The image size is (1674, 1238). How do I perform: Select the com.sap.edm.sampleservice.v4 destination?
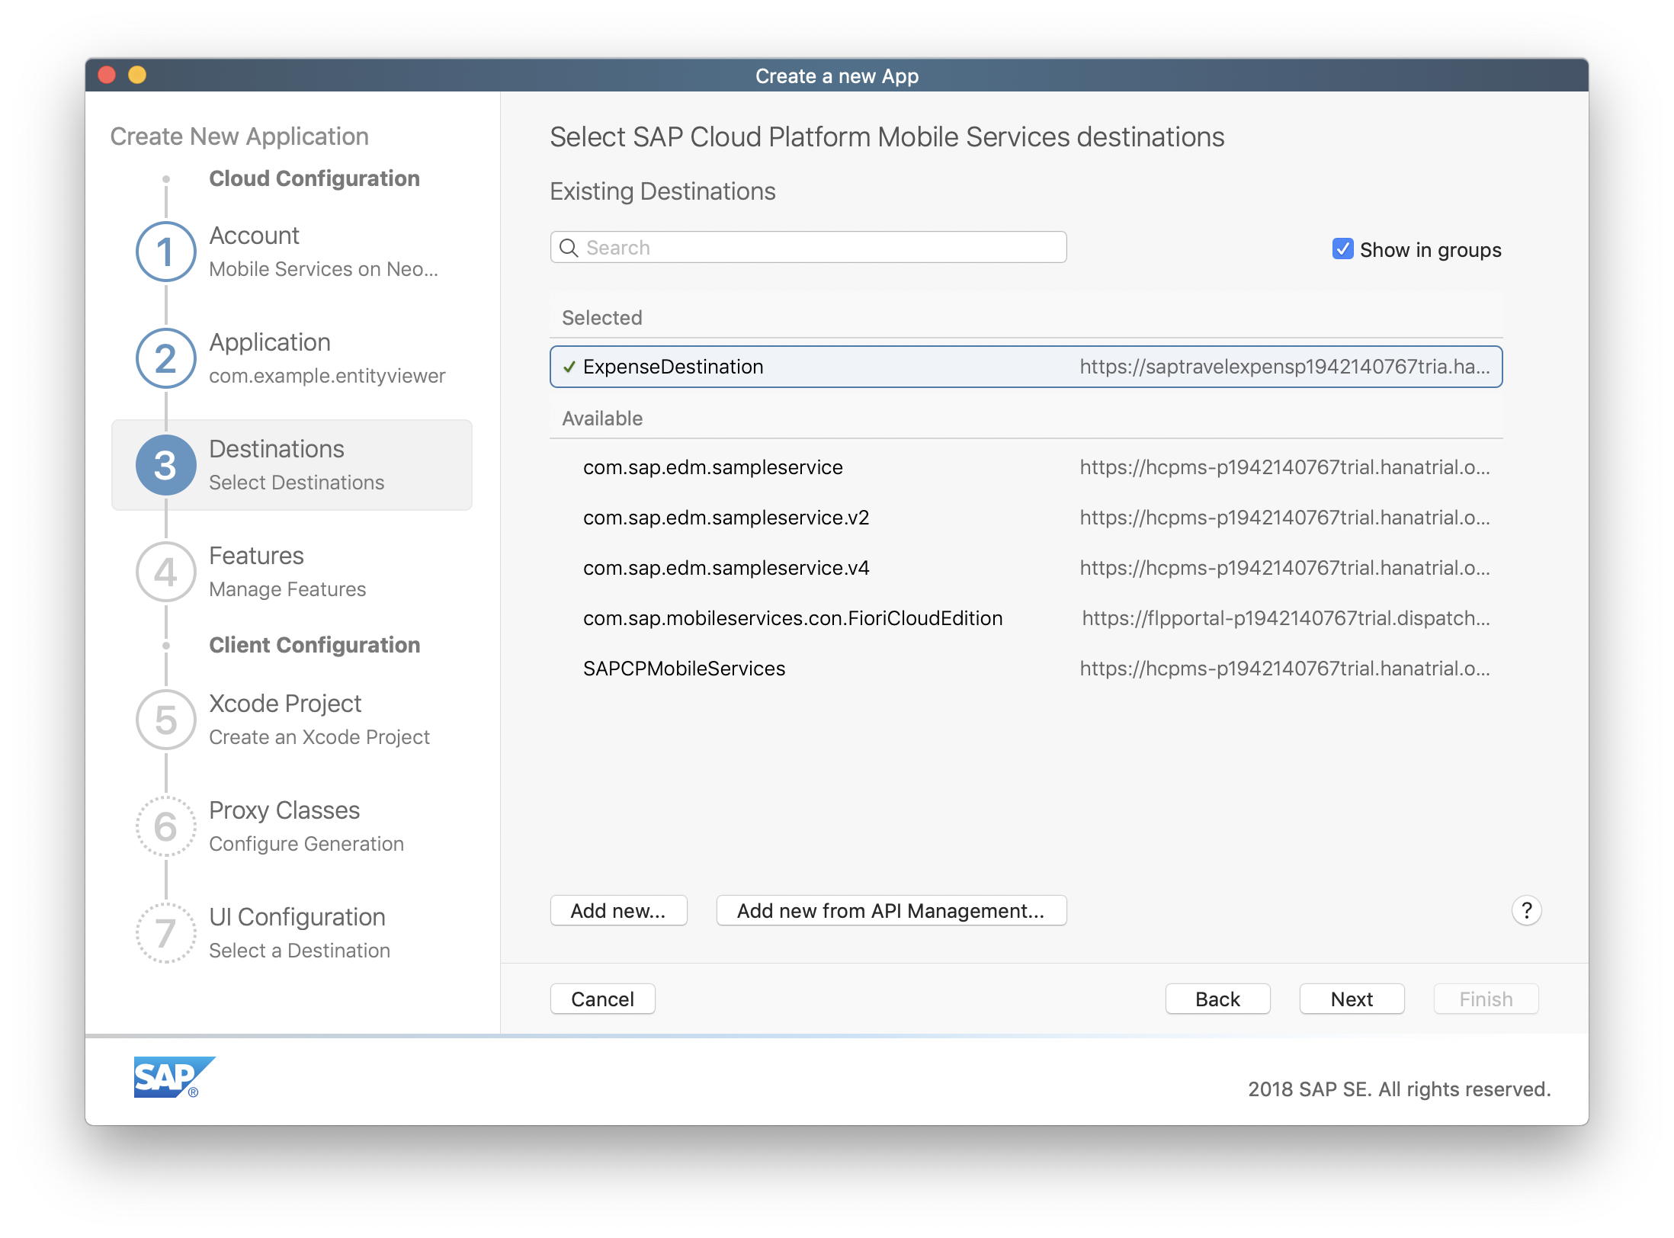point(1026,568)
